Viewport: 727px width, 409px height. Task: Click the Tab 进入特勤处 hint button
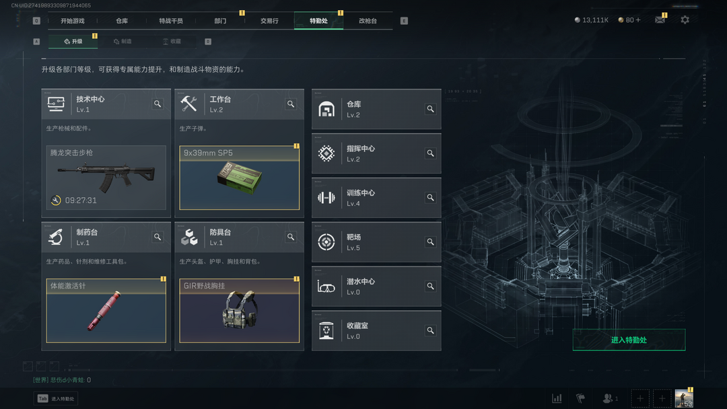(x=56, y=398)
